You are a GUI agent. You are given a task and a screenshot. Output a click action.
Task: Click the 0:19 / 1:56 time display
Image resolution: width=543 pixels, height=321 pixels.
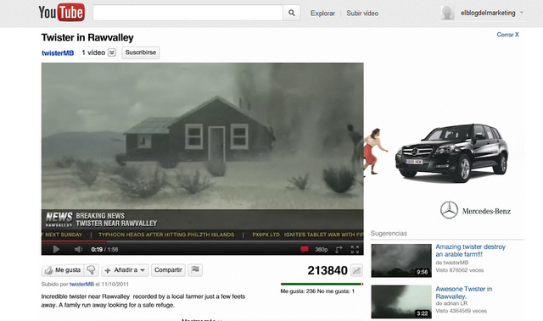click(x=104, y=250)
